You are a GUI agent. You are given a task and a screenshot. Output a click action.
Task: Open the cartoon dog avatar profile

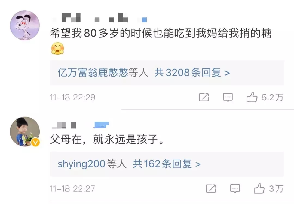[25, 25]
